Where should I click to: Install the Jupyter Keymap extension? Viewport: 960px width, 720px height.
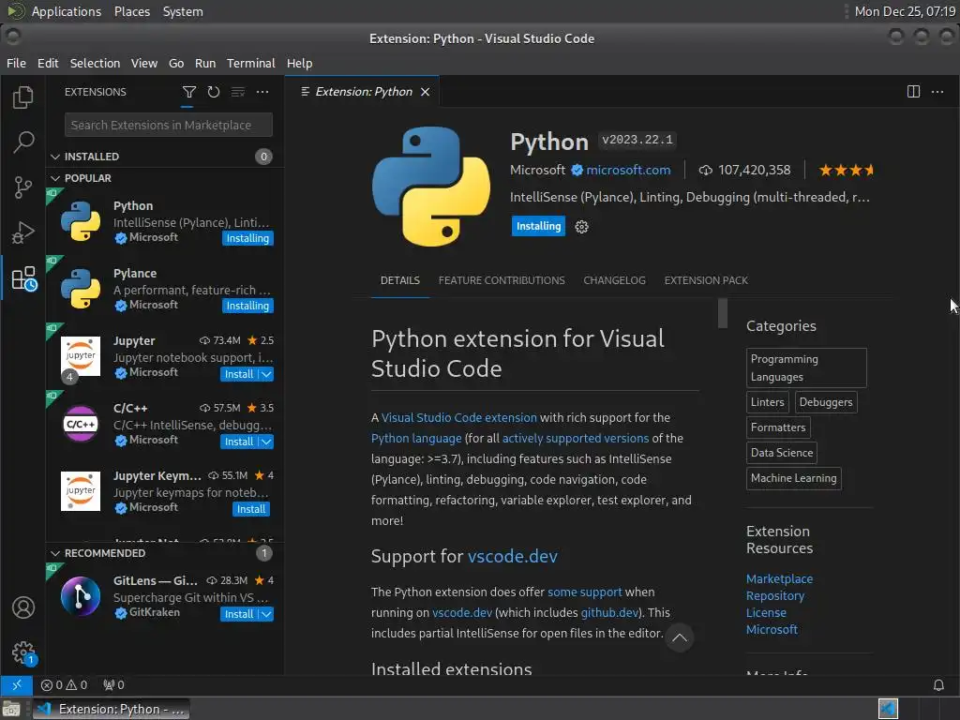(251, 509)
